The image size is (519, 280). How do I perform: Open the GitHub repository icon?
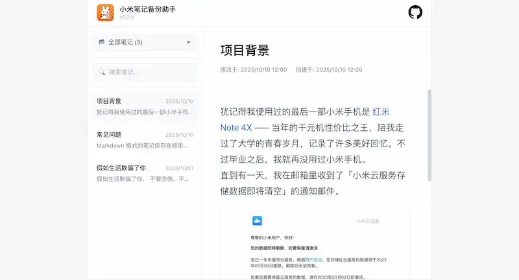tap(415, 12)
